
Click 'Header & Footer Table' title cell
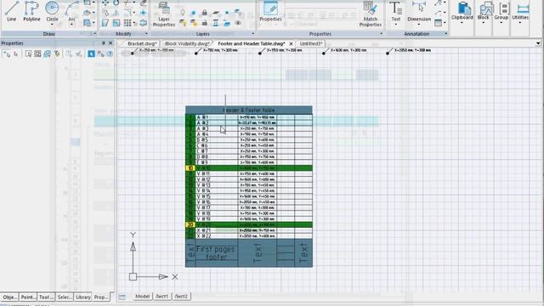(249, 110)
